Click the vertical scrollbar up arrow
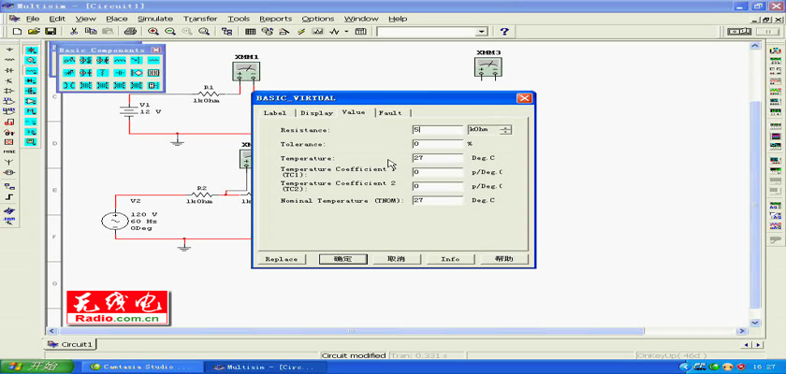 pos(755,46)
